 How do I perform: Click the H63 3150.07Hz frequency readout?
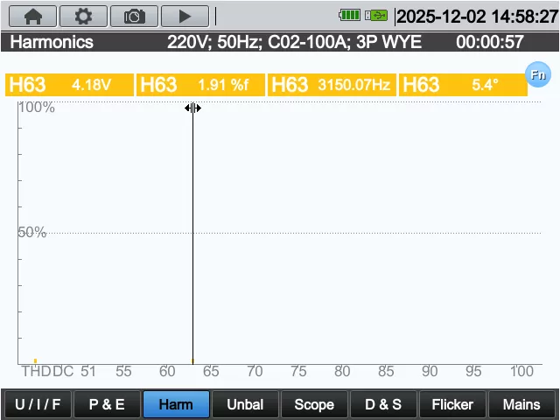332,85
